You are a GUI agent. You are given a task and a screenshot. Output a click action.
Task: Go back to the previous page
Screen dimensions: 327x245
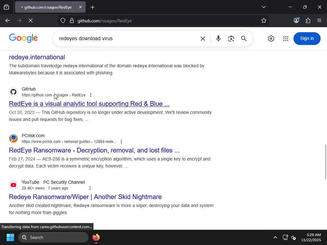pos(8,20)
